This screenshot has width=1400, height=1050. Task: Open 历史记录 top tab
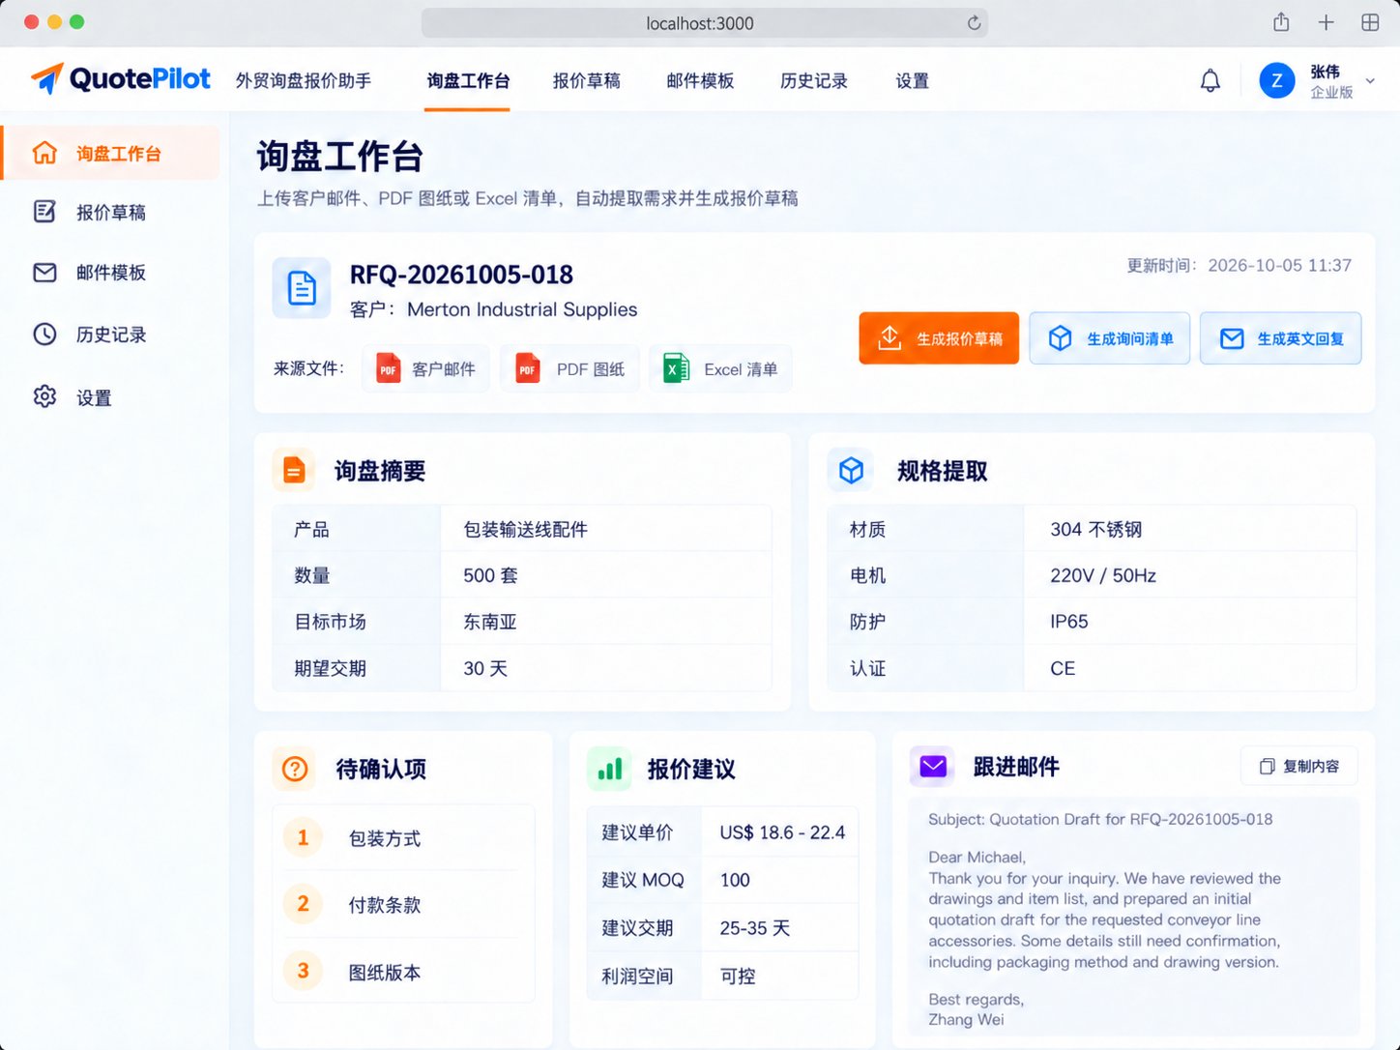[x=814, y=81]
